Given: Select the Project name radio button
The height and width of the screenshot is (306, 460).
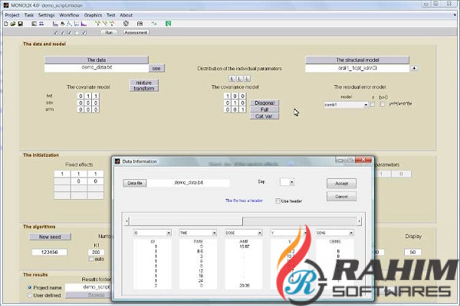Looking at the screenshot, I should pos(30,288).
